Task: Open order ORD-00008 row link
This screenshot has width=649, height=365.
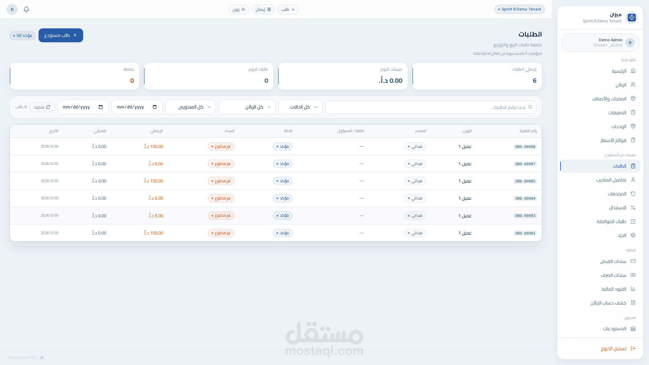Action: pos(525,147)
